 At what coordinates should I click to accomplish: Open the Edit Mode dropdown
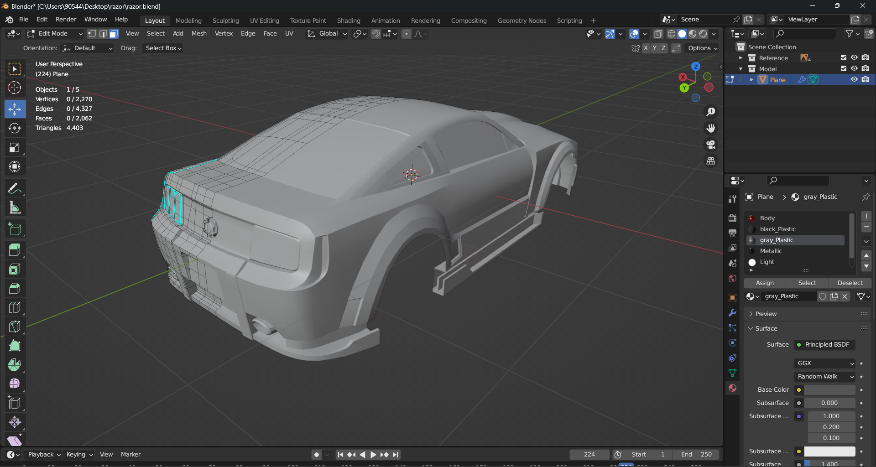(x=55, y=34)
